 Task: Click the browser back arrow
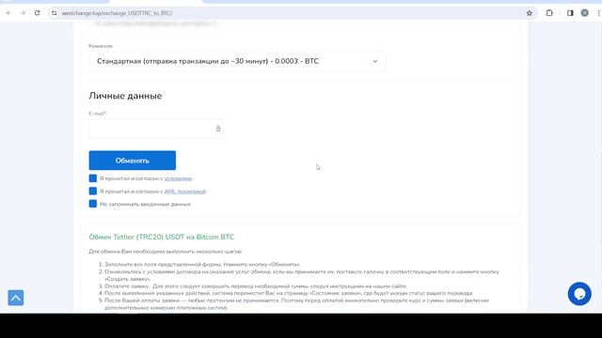click(x=8, y=13)
